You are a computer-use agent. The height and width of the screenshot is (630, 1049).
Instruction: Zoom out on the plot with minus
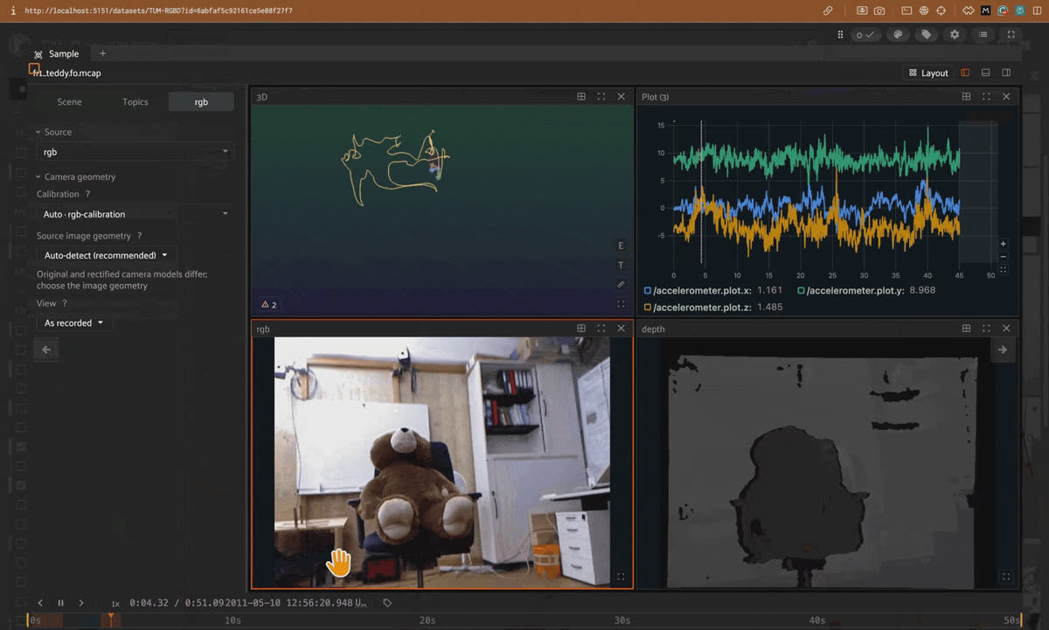tap(1003, 257)
